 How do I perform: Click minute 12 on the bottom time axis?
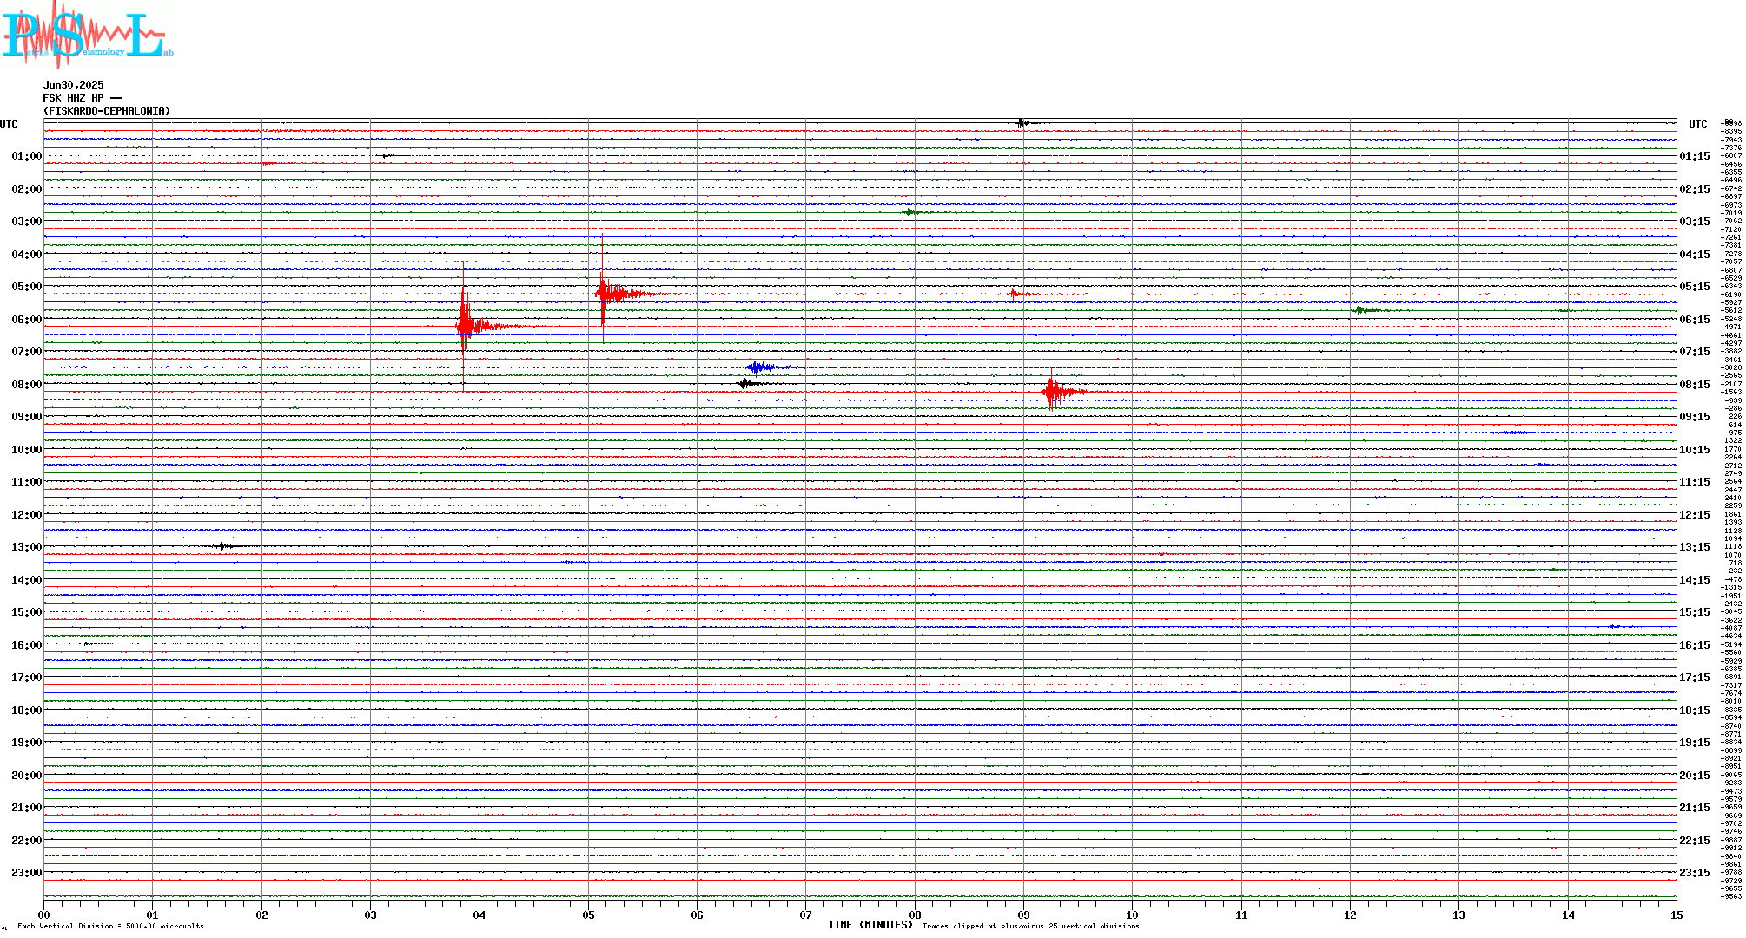(x=1350, y=915)
